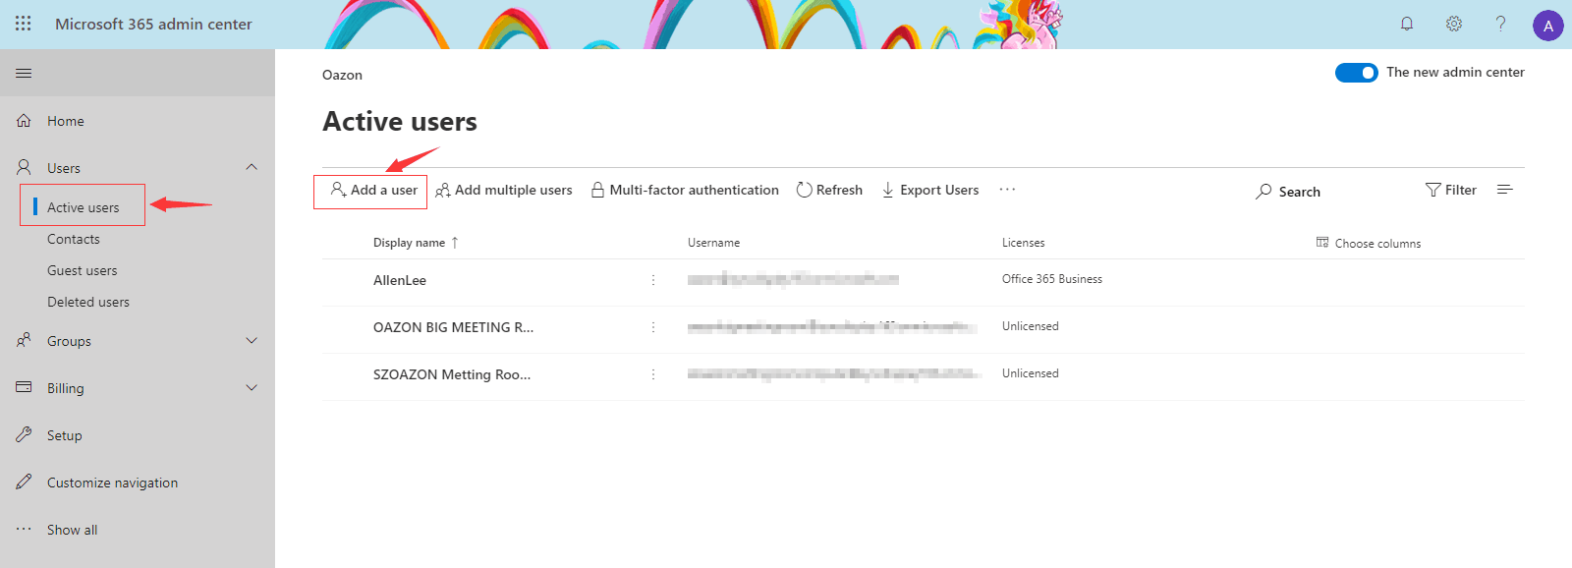
Task: Open the notifications bell
Action: (x=1407, y=24)
